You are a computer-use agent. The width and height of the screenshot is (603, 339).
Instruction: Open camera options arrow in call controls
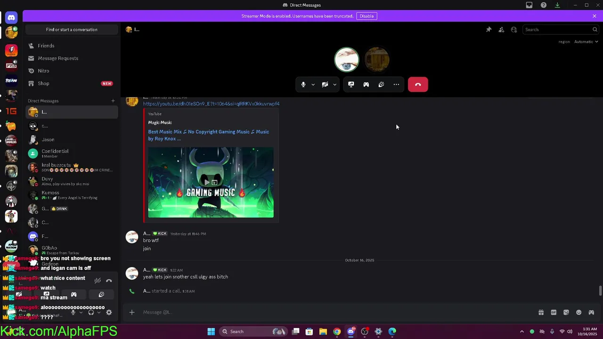pyautogui.click(x=334, y=85)
